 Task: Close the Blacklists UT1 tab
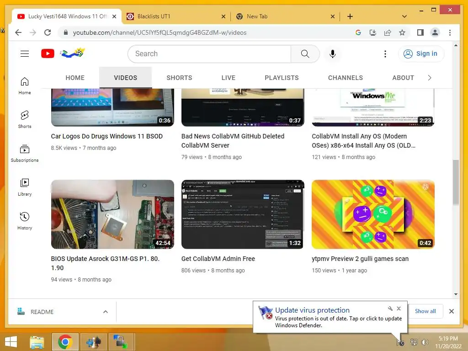click(223, 17)
